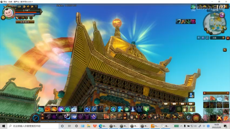
Task: Click the yellow smiley mood icon
Action: tap(3, 17)
